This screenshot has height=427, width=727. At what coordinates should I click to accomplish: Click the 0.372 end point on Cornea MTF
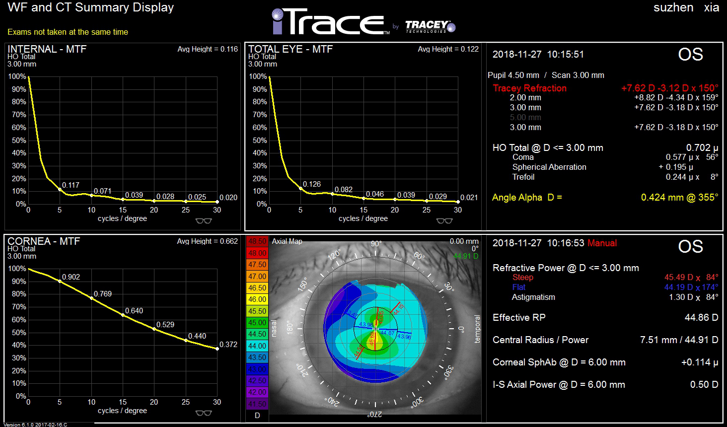click(217, 349)
